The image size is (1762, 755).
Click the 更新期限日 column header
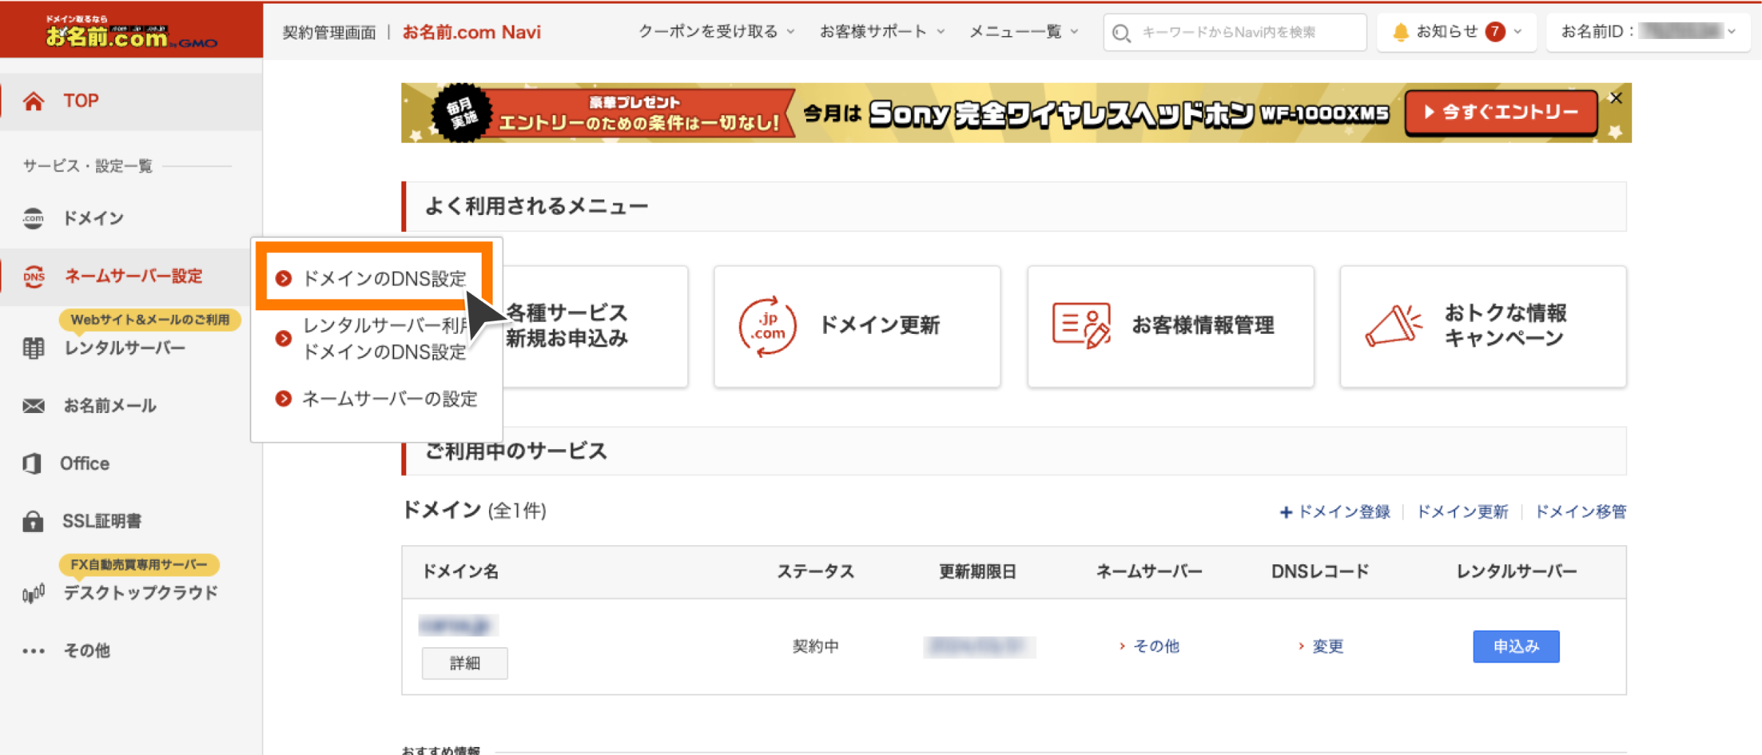click(x=978, y=572)
